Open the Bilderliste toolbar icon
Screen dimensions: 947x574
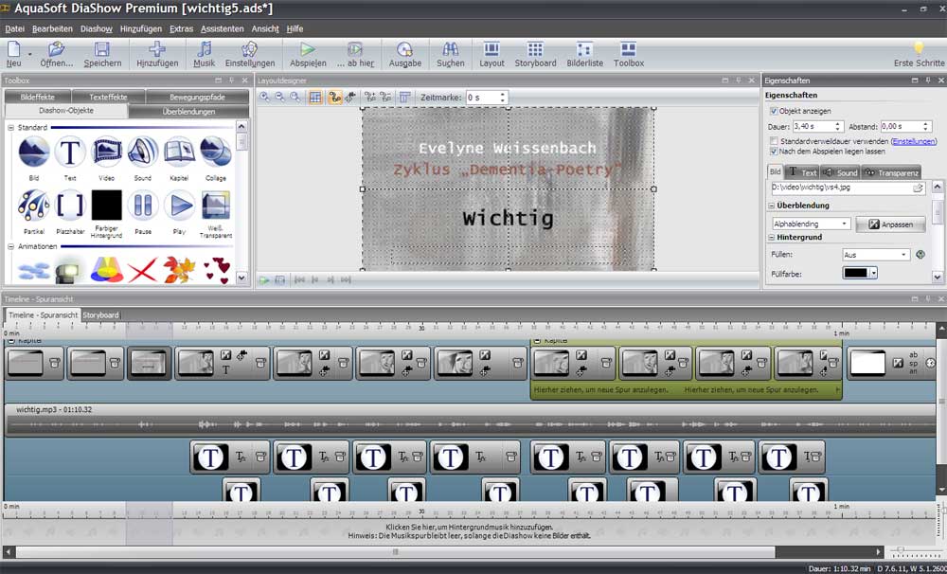tap(584, 53)
